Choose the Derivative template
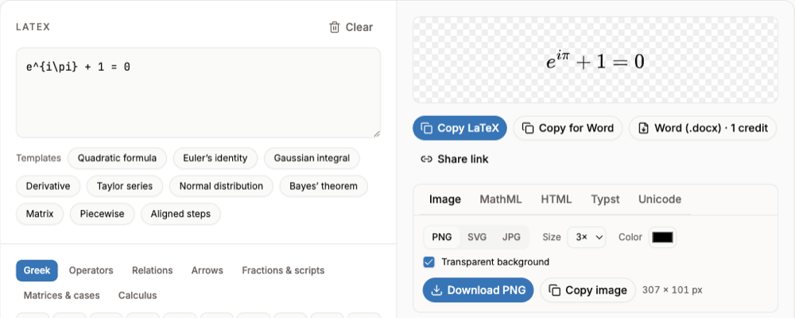The image size is (795, 318). pyautogui.click(x=48, y=186)
